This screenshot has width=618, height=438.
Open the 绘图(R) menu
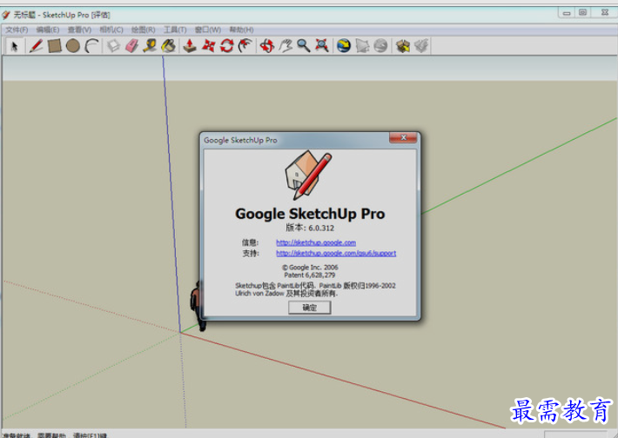[143, 30]
